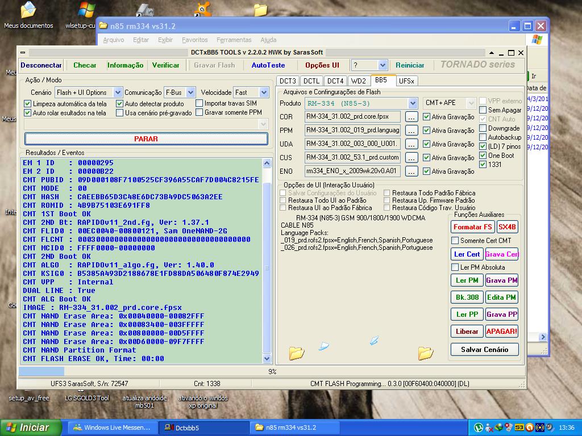The image size is (582, 436).
Task: Enable Downgrade checkbox
Action: coord(483,128)
